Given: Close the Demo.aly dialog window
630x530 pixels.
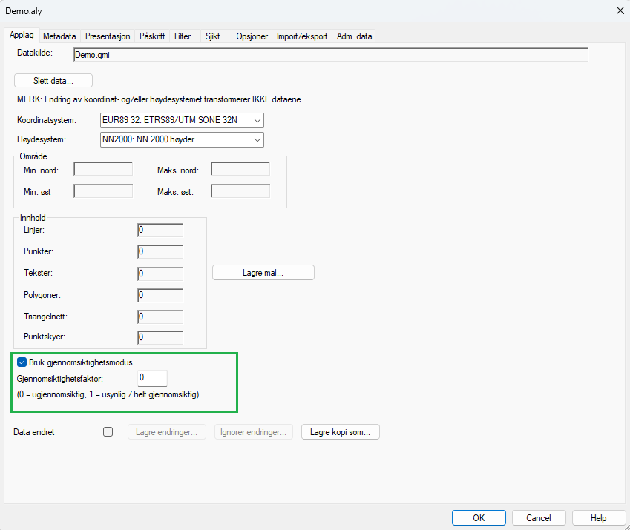Looking at the screenshot, I should [x=619, y=10].
